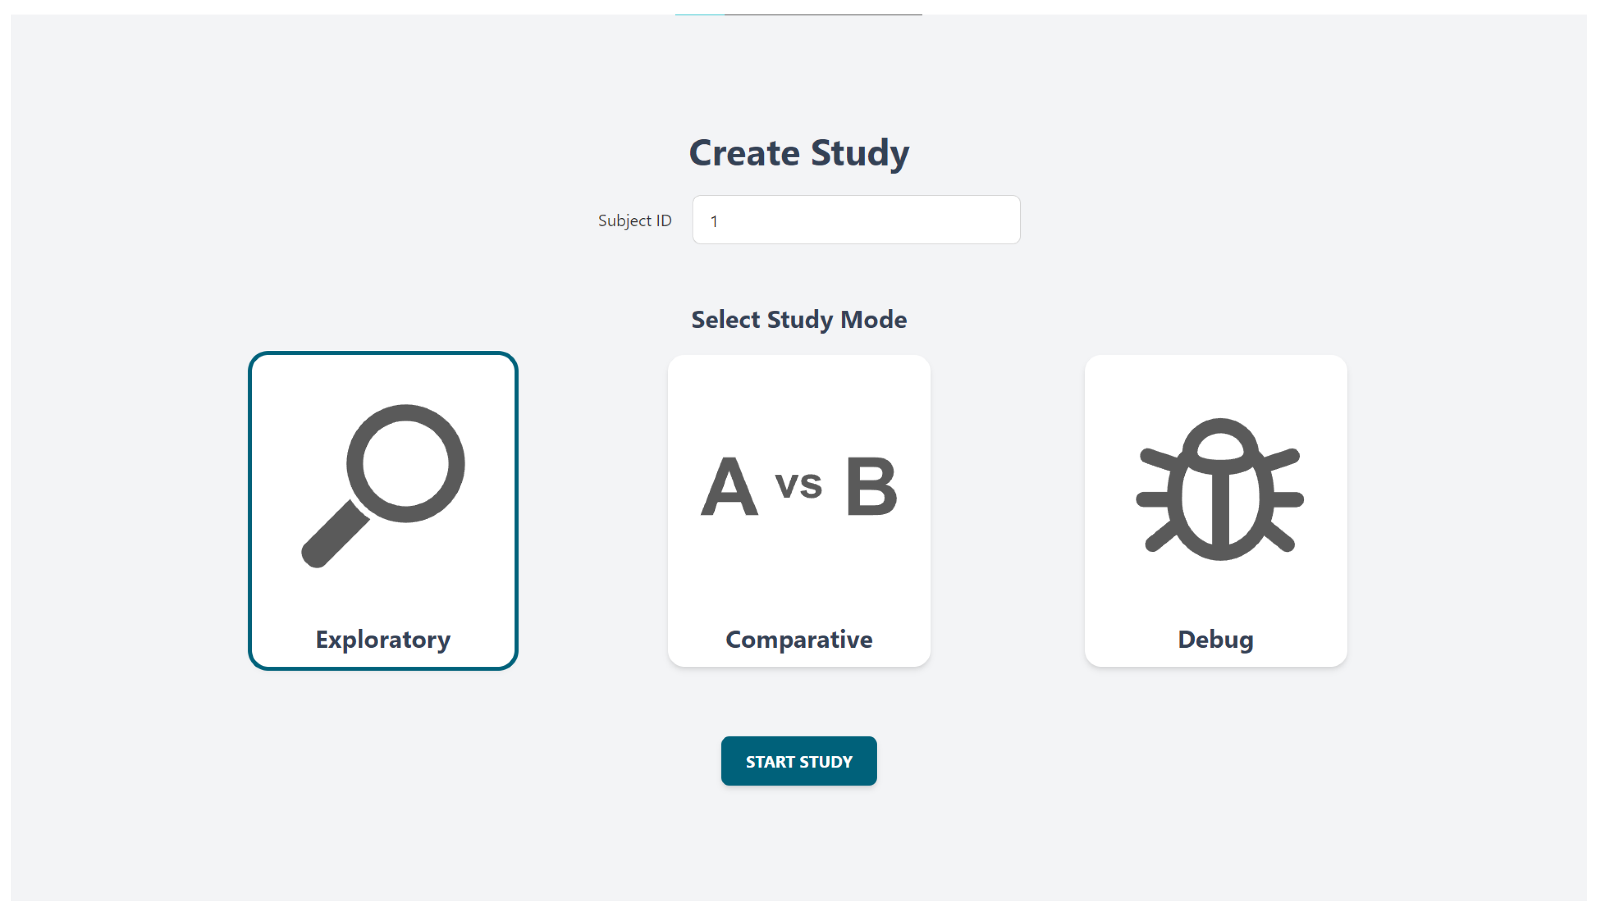Click the Exploratory card label text

(383, 639)
